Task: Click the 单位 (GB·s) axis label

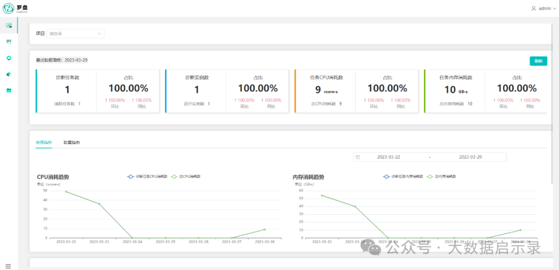Action: pos(305,184)
